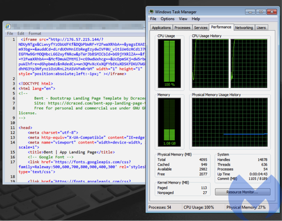282x221 pixels.
Task: Click the viewport meta line
Action: pos(86,142)
